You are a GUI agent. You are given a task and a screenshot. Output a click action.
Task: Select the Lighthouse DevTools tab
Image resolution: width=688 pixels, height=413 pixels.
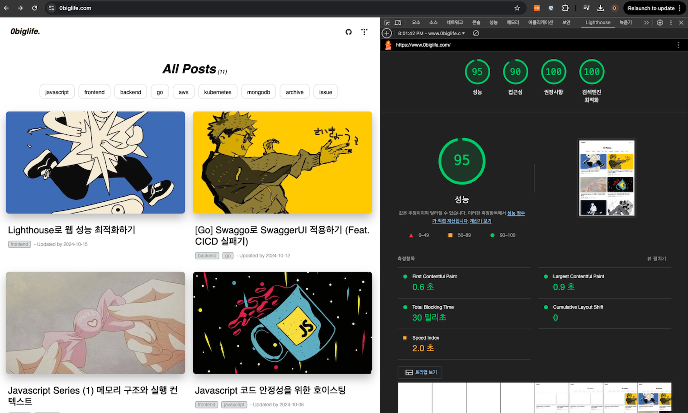coord(598,23)
